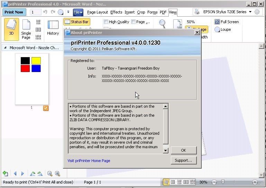Choose the continuous single column layout icon
266x188 pixels.
click(38, 22)
